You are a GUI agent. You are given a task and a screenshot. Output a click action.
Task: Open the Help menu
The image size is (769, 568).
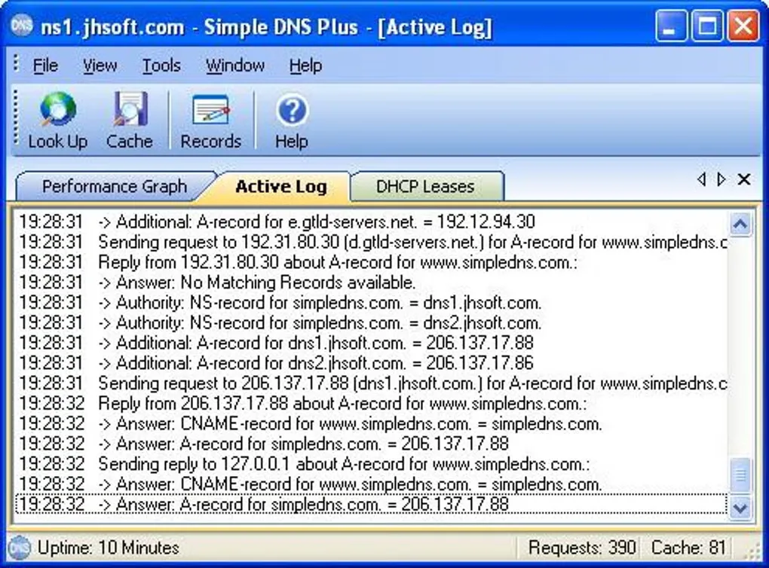(305, 66)
